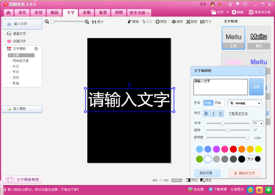Screen dimensions: 275x195
Task: Click the home icon tab
Action: pos(8,12)
